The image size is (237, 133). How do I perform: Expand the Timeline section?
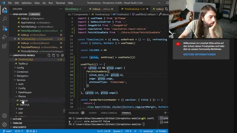pos(17,123)
